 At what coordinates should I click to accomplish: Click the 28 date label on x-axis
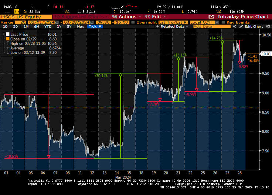click(x=239, y=173)
